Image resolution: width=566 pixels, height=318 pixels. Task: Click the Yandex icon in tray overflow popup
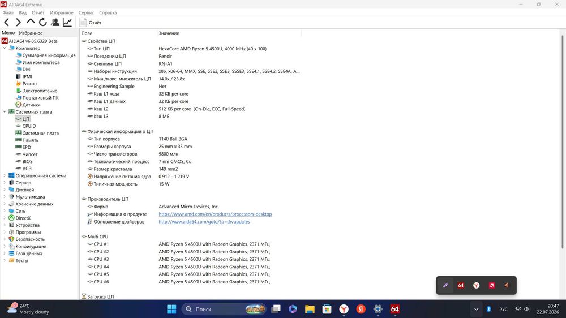(476, 286)
